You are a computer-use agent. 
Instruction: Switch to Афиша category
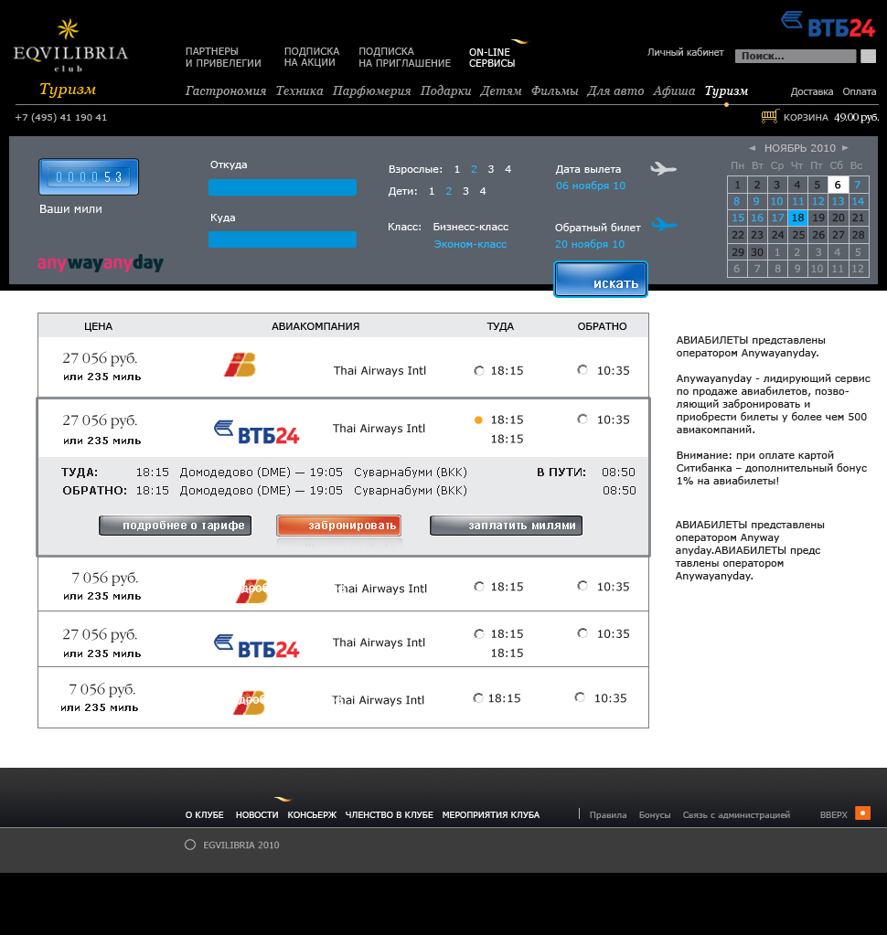674,90
